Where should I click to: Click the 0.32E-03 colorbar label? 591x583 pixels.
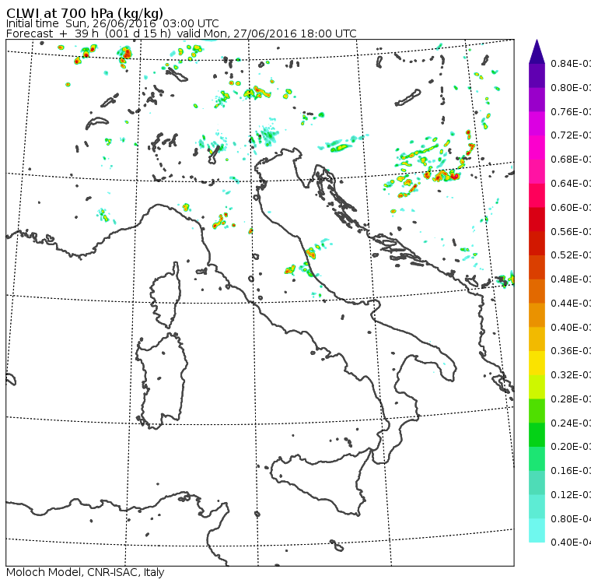[571, 375]
